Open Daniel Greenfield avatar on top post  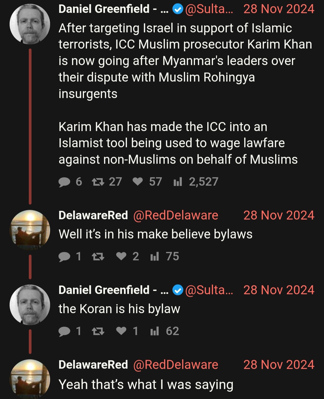[x=30, y=24]
